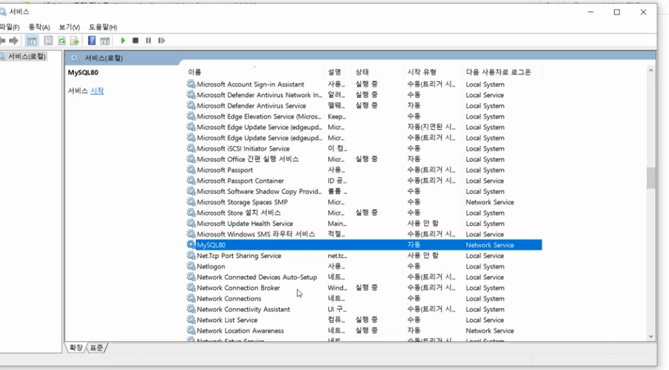Screen dimensions: 669x370
Task: Click the vertical scrollbar thumb
Action: 651,177
